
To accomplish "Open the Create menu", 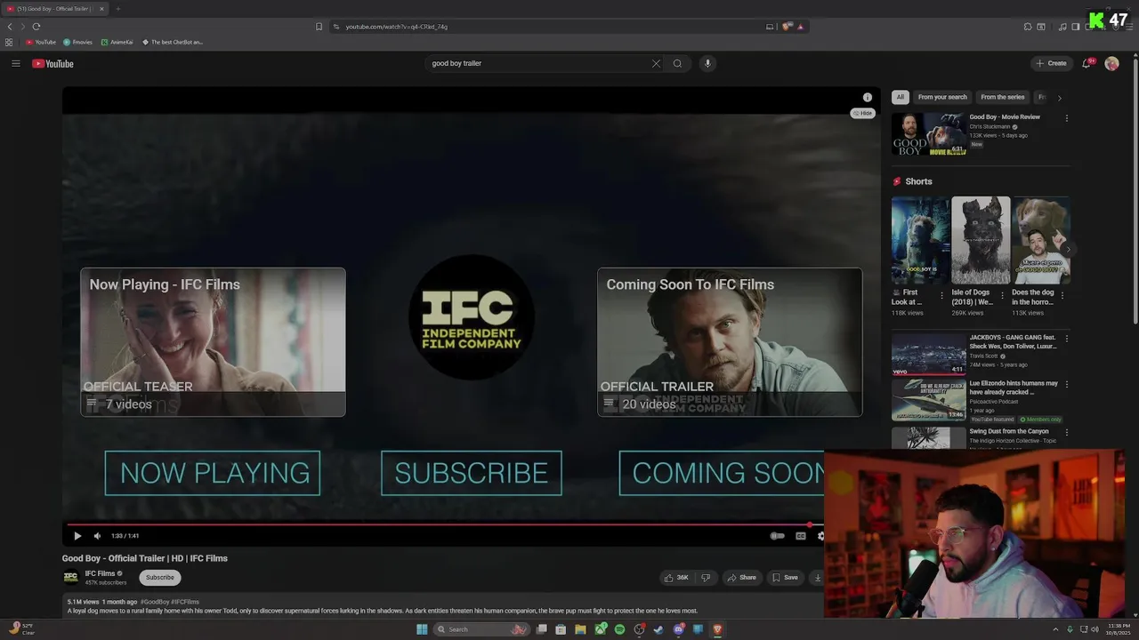I will pyautogui.click(x=1051, y=63).
